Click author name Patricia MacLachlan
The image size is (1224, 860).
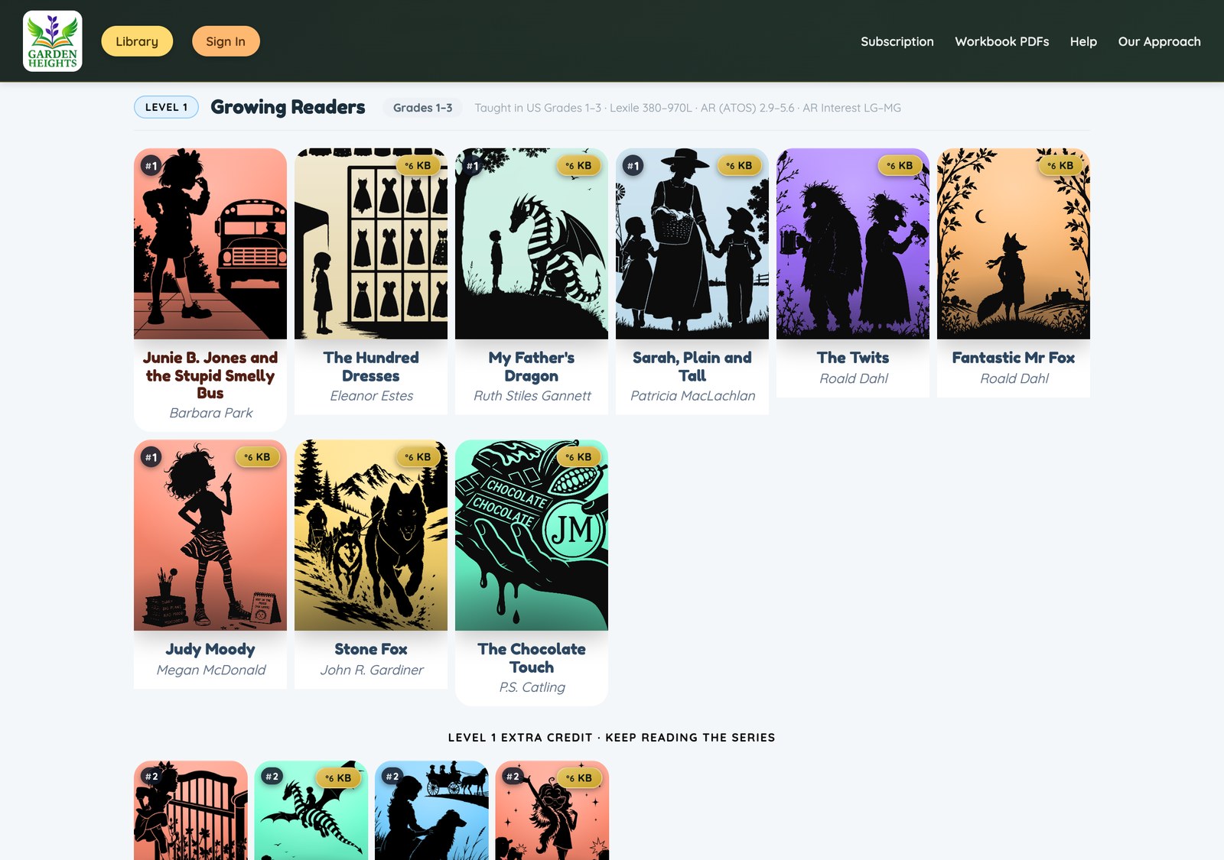pos(693,396)
